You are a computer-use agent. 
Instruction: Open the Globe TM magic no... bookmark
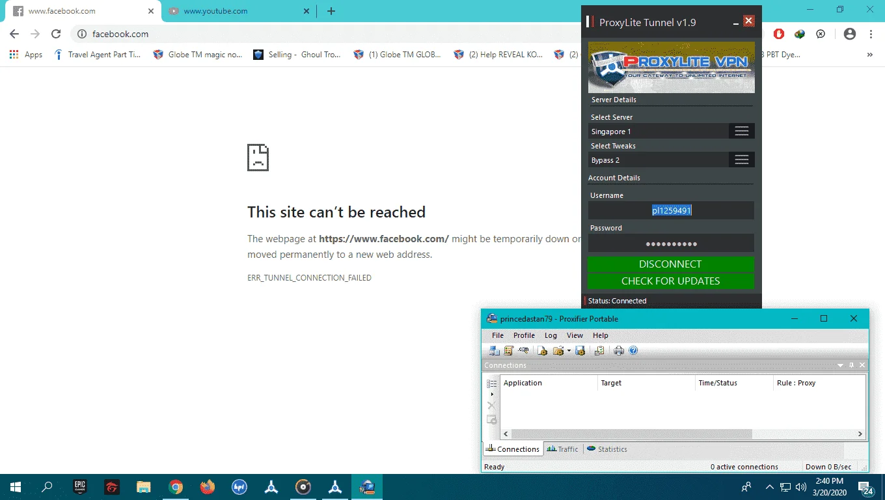pyautogui.click(x=198, y=55)
